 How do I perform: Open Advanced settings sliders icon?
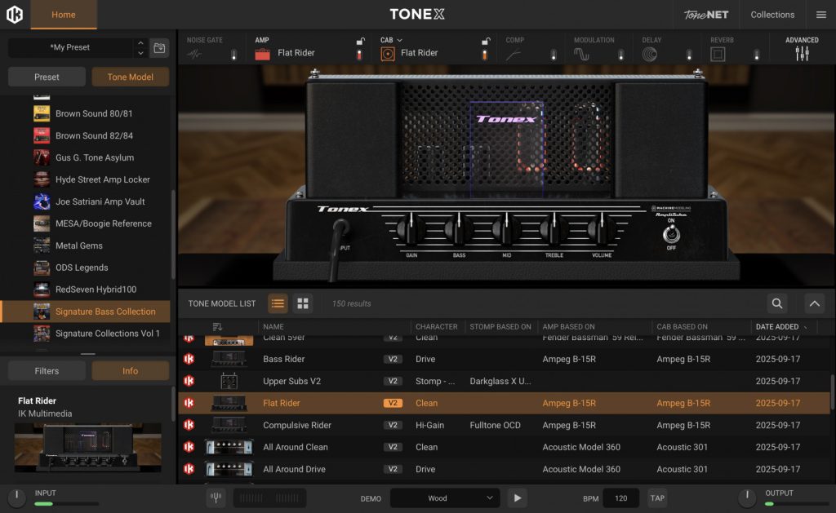(802, 53)
